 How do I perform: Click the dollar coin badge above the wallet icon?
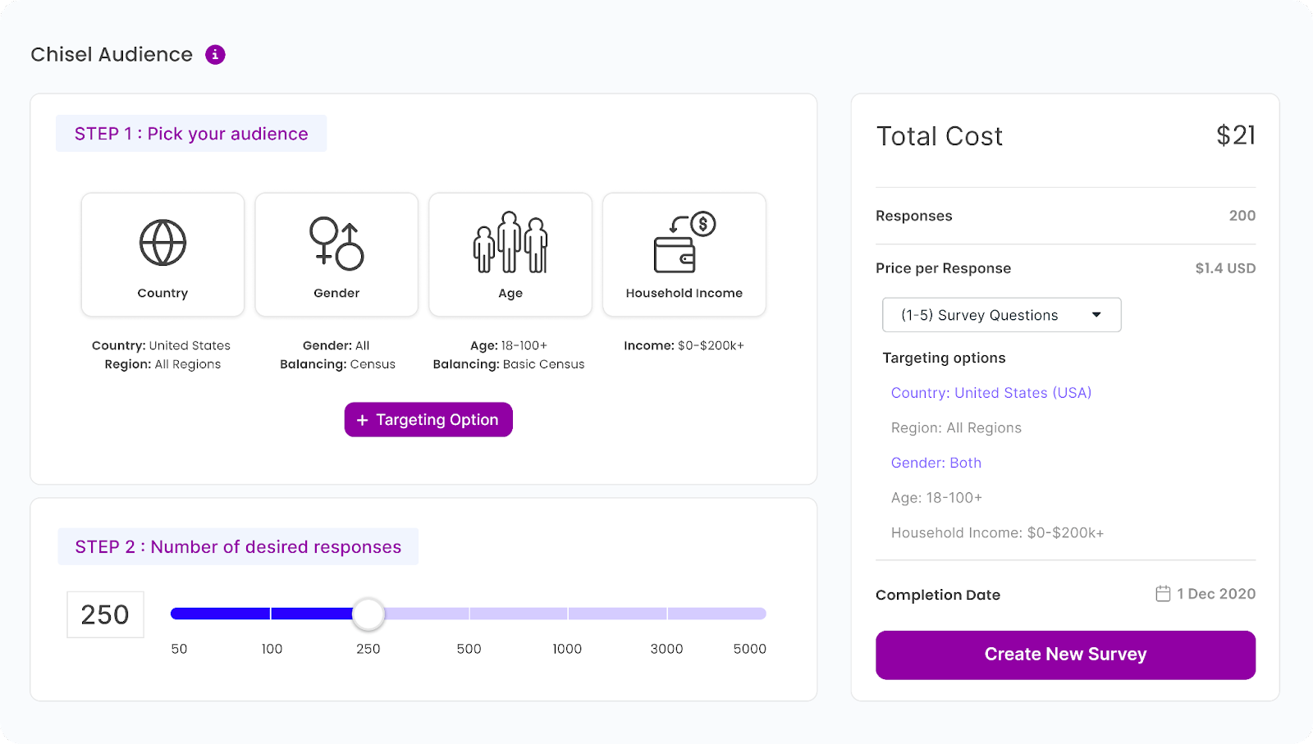pos(702,223)
